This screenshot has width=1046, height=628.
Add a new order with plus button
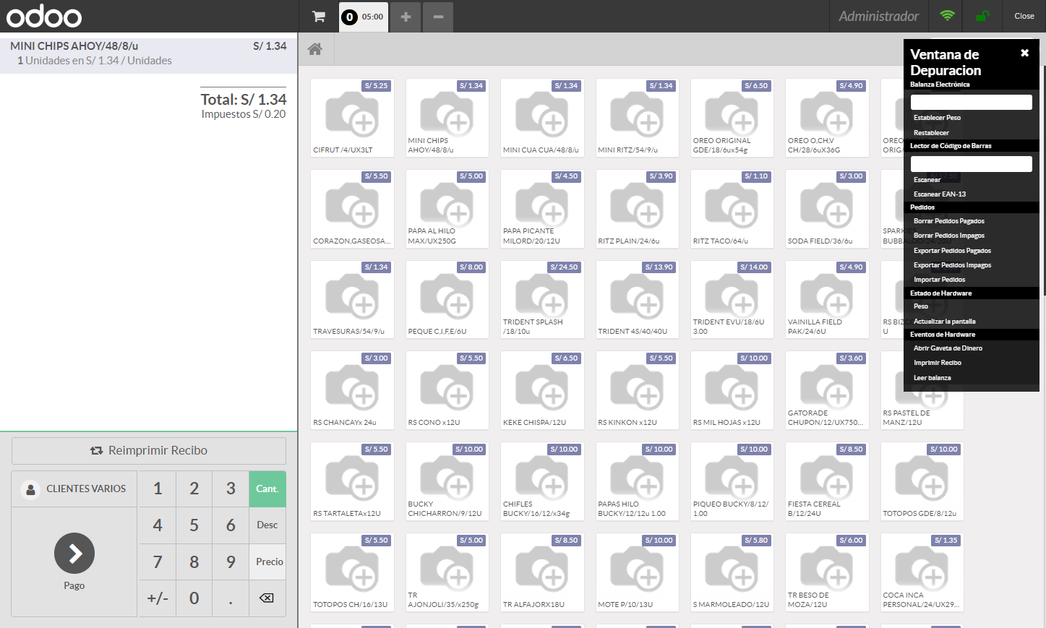(406, 17)
